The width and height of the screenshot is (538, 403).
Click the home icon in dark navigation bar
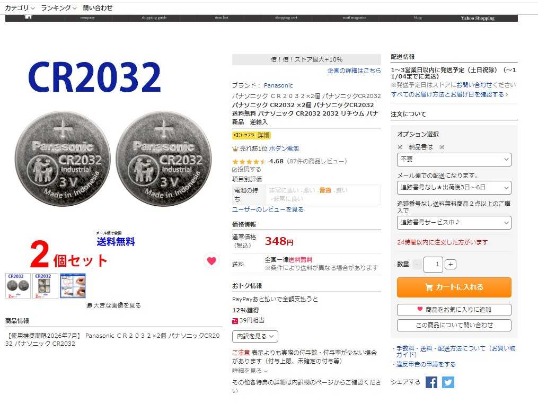[29, 17]
